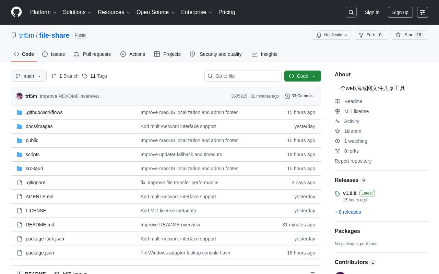Click the README.md file icon

coord(20,225)
